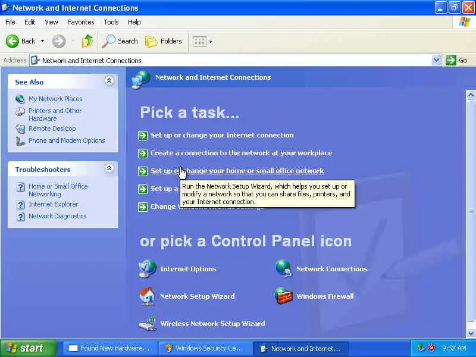Click the arrow icon beside home or small office network
This screenshot has height=357, width=476.
tap(143, 171)
